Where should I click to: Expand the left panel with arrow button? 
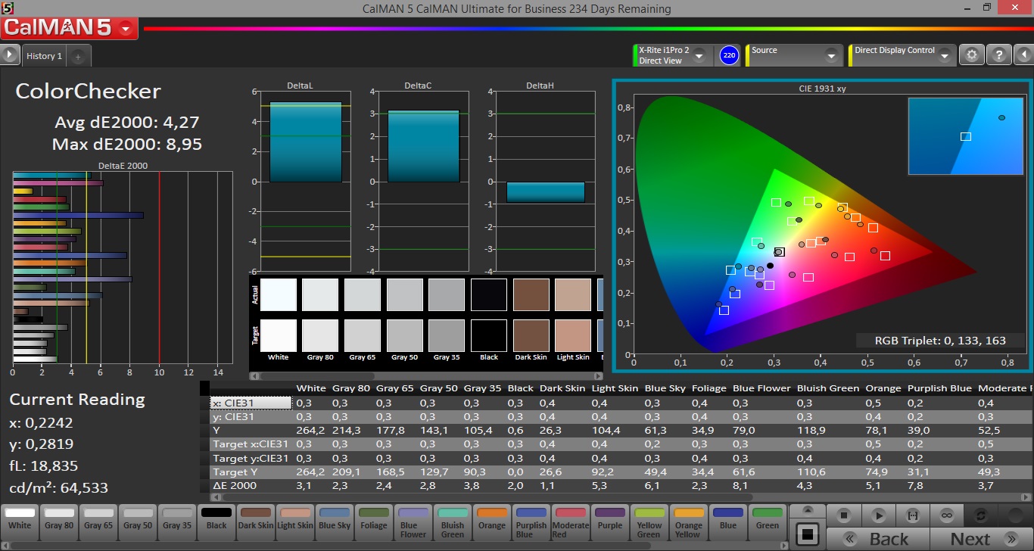click(x=10, y=54)
